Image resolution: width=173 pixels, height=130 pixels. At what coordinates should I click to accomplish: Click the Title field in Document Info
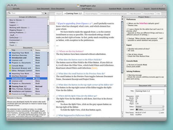[150, 92]
